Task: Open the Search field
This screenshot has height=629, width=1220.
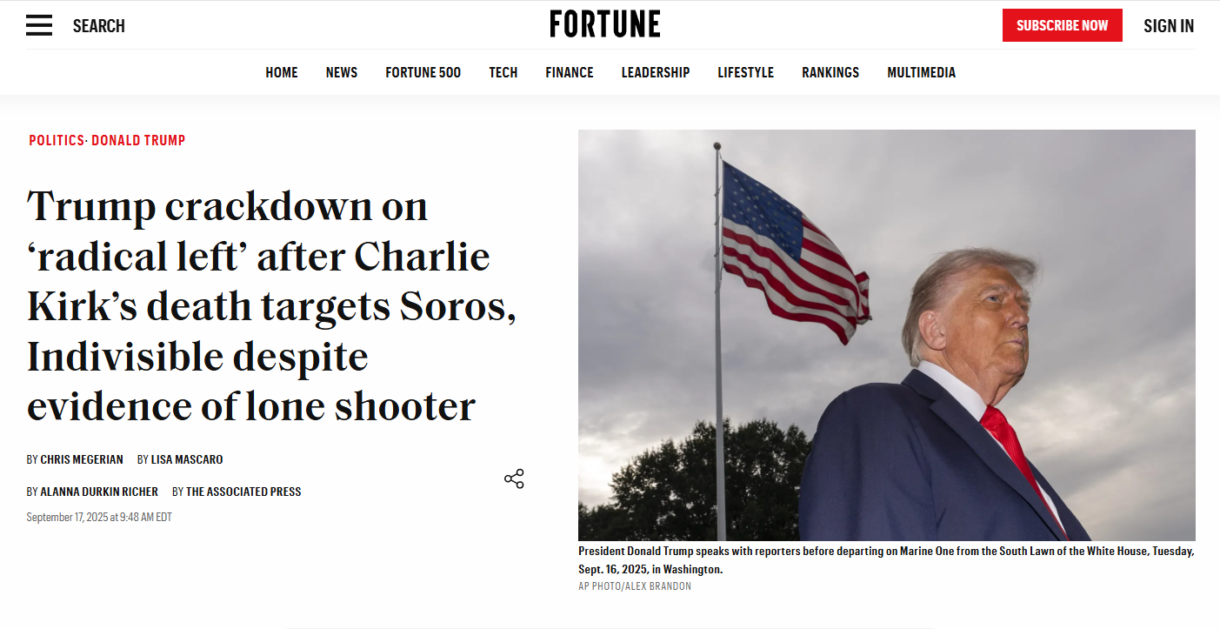Action: (99, 26)
